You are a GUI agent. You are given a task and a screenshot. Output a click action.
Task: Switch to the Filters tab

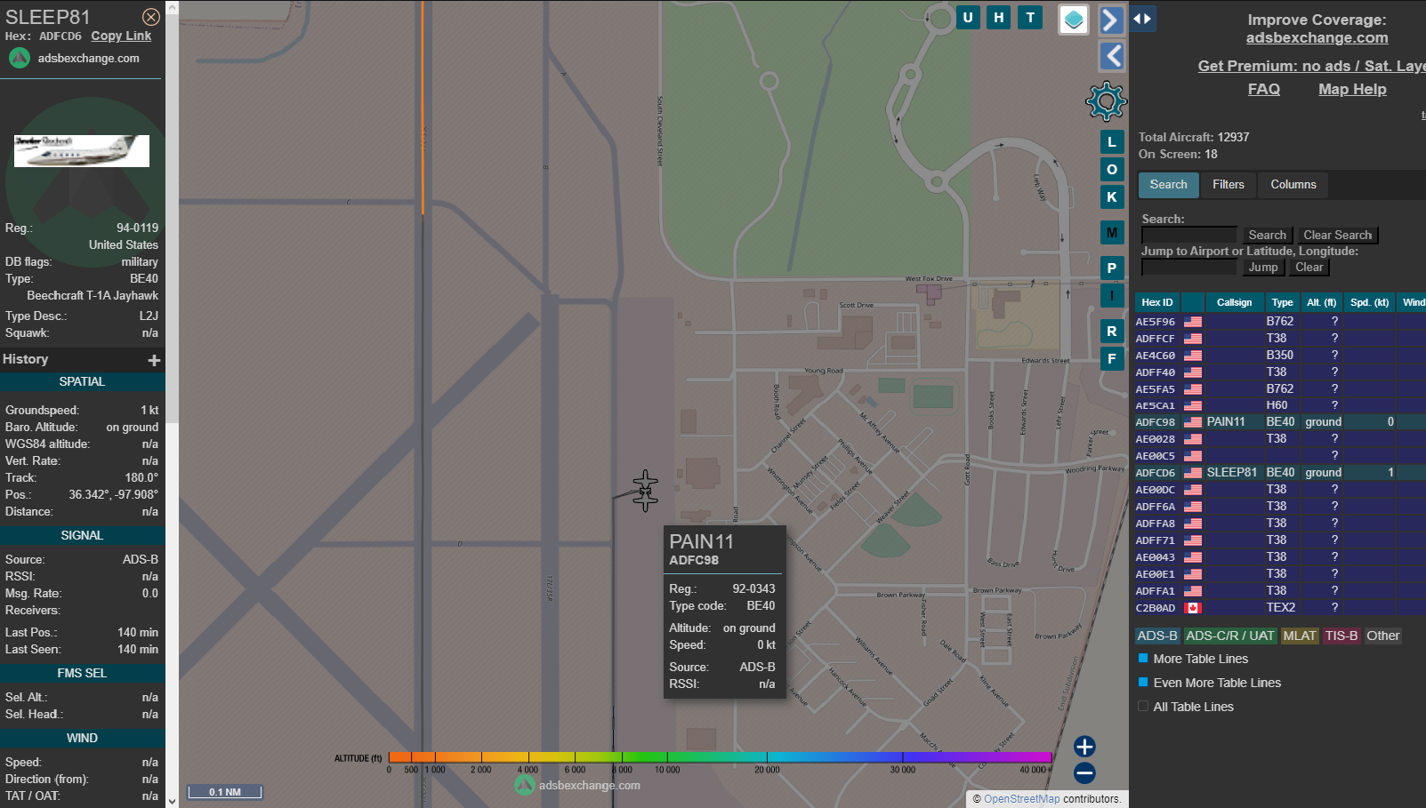[x=1229, y=185]
